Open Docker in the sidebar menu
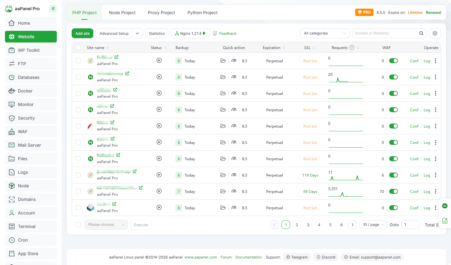The width and height of the screenshot is (451, 265). [25, 91]
